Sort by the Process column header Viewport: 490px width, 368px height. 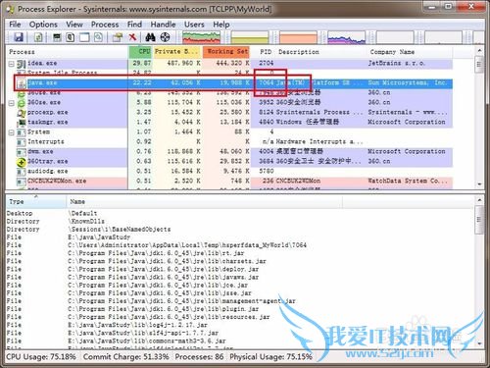coord(67,52)
